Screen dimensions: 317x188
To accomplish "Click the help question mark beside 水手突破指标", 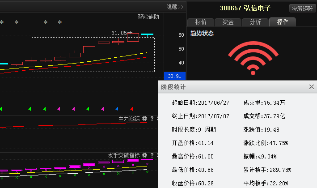I will point(152,155).
